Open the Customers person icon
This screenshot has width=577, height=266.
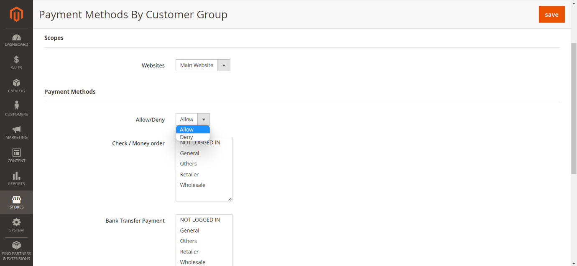16,105
